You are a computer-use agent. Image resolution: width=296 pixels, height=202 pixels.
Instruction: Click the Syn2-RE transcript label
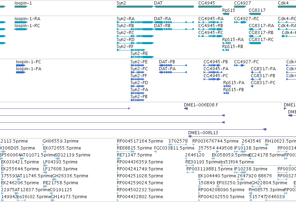click(139, 54)
